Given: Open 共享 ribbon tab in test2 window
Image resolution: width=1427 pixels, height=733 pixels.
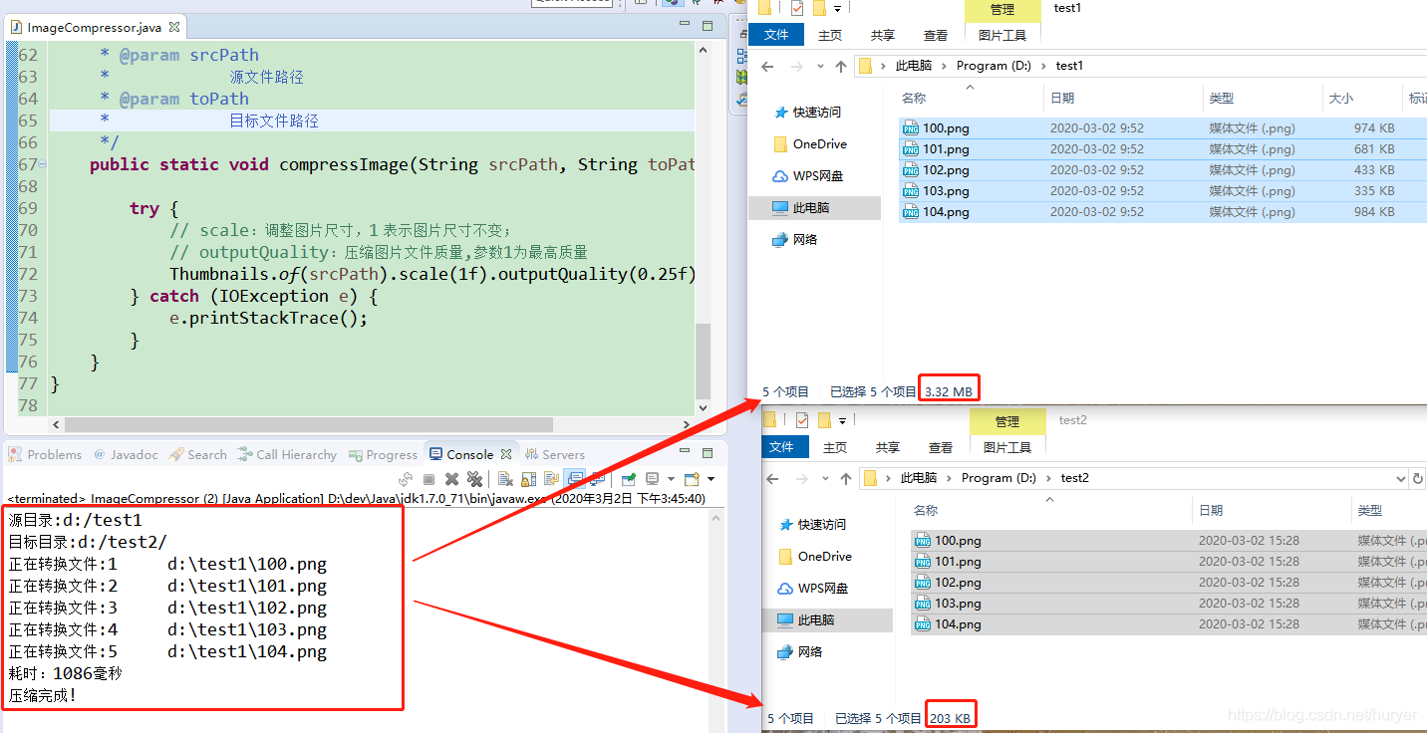Looking at the screenshot, I should (888, 447).
